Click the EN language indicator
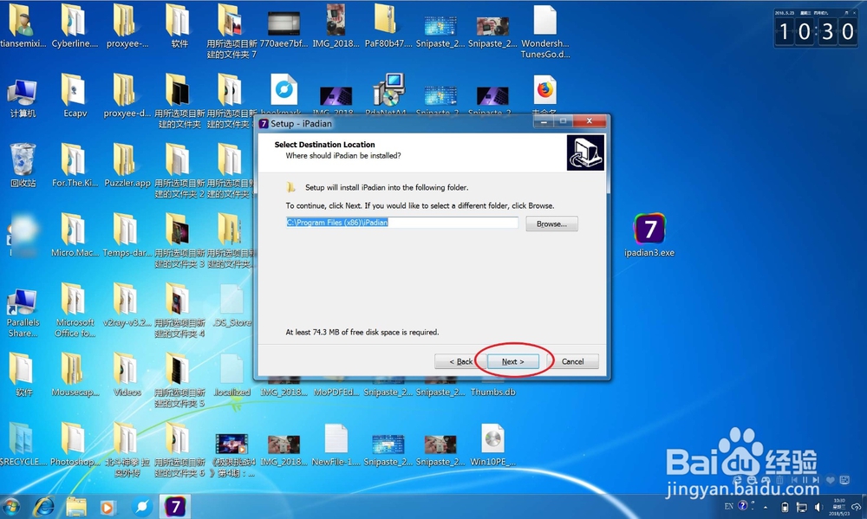Screen dimensions: 867x519 729,506
